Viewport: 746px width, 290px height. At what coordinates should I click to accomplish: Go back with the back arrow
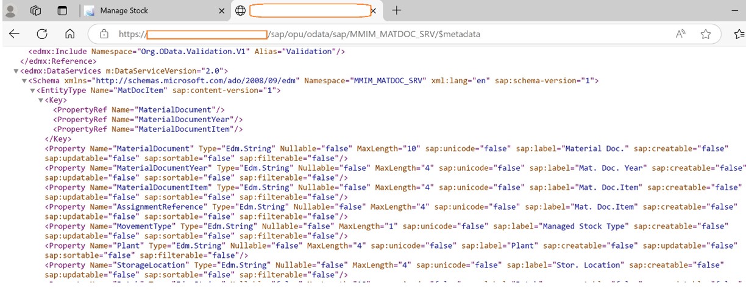tap(14, 34)
